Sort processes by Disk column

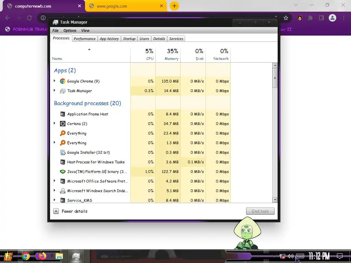(x=193, y=54)
